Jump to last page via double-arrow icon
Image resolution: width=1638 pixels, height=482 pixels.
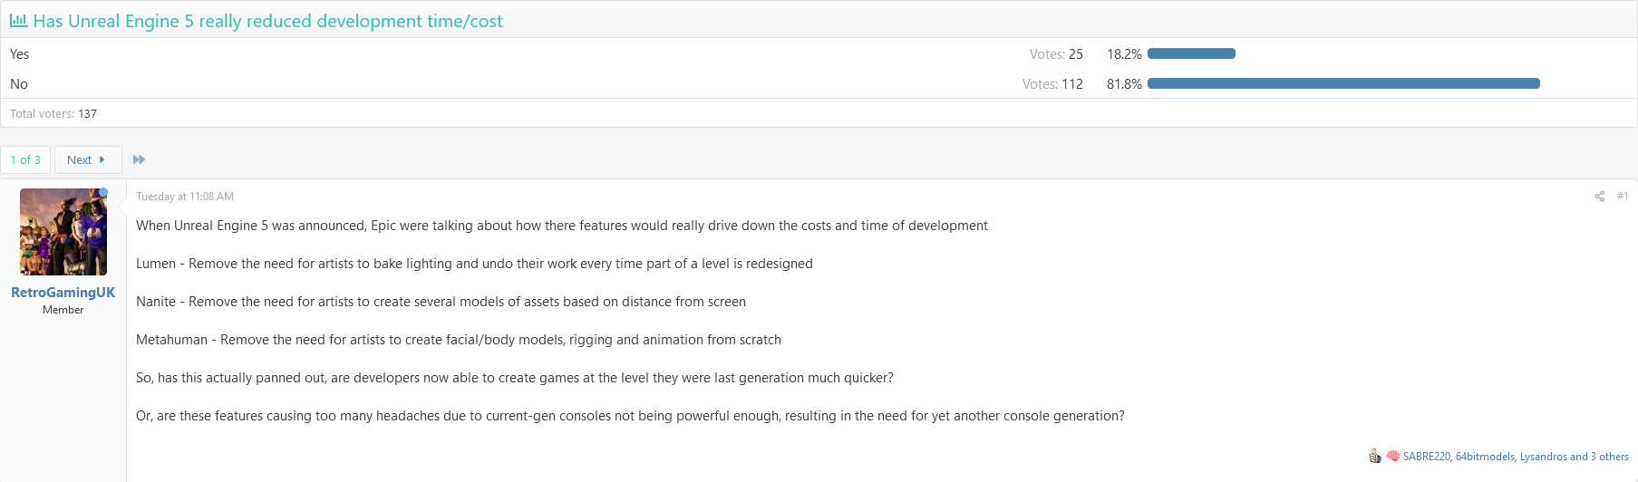[x=139, y=159]
